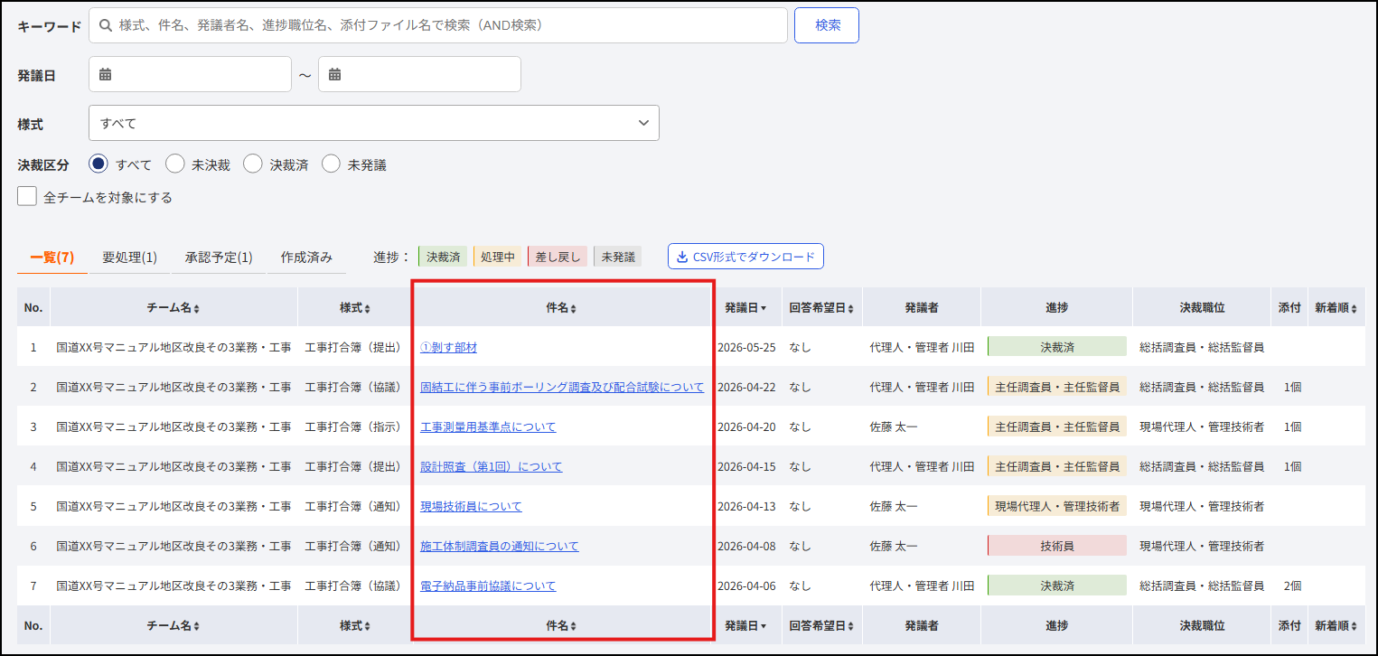Click the 技術員 status in row 6
The image size is (1378, 656).
click(x=1057, y=546)
